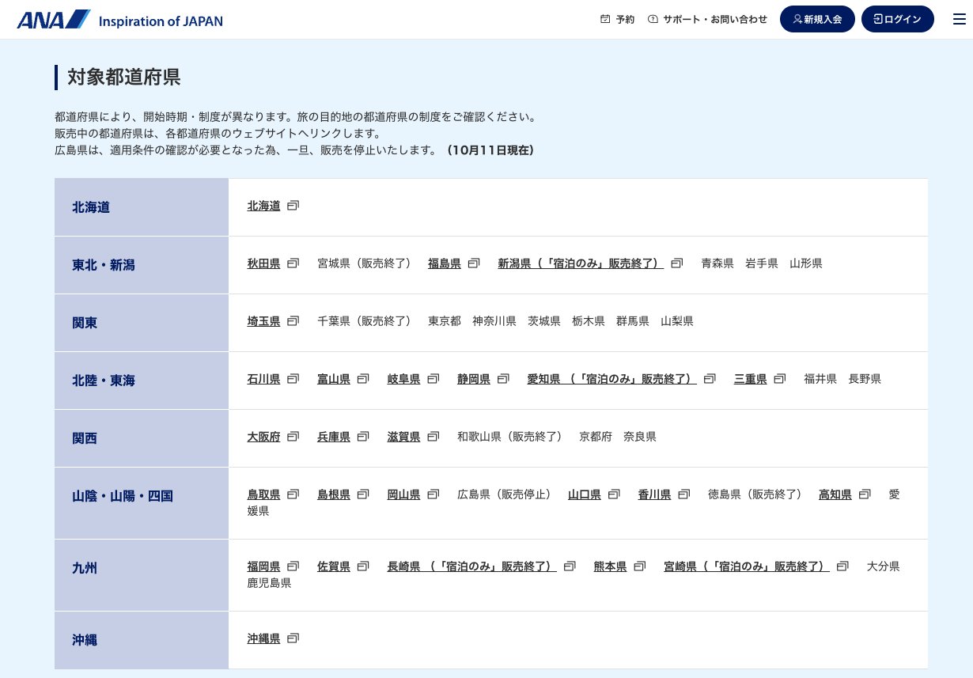Open the 岐阜県 link
The width and height of the screenshot is (973, 678).
click(x=403, y=379)
